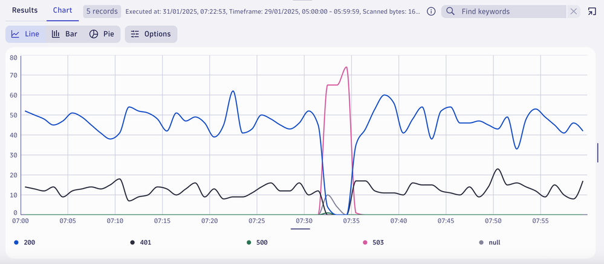The height and width of the screenshot is (264, 604).
Task: Show query execution info icon
Action: coord(431,11)
